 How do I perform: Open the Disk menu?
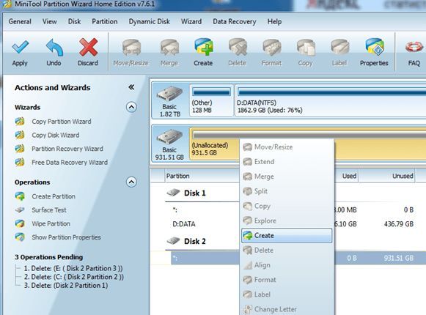click(75, 21)
